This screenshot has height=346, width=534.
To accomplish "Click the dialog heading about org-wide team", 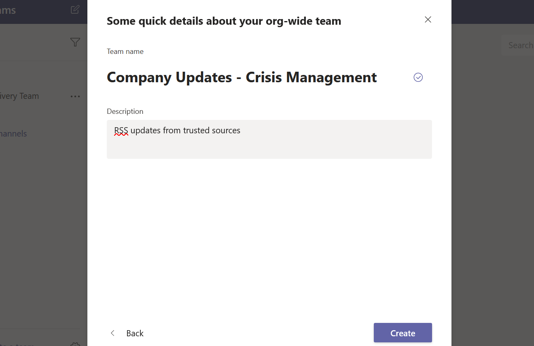I will 224,21.
